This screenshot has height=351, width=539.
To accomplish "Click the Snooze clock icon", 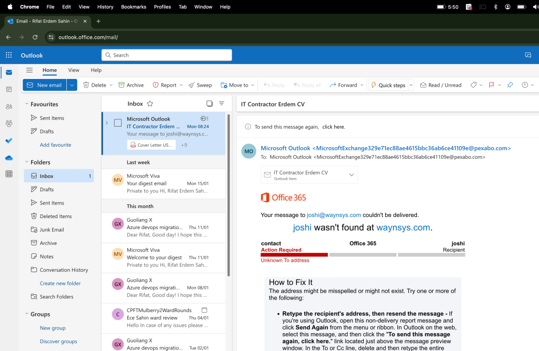I will [525, 85].
